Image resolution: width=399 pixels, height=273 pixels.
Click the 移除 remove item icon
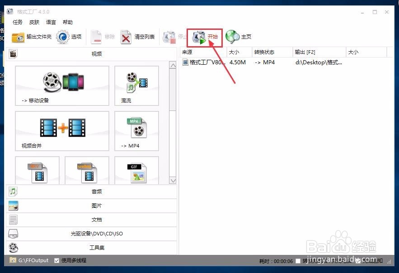[96, 37]
